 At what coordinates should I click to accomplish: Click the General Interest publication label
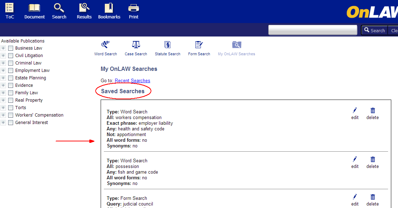(x=32, y=123)
